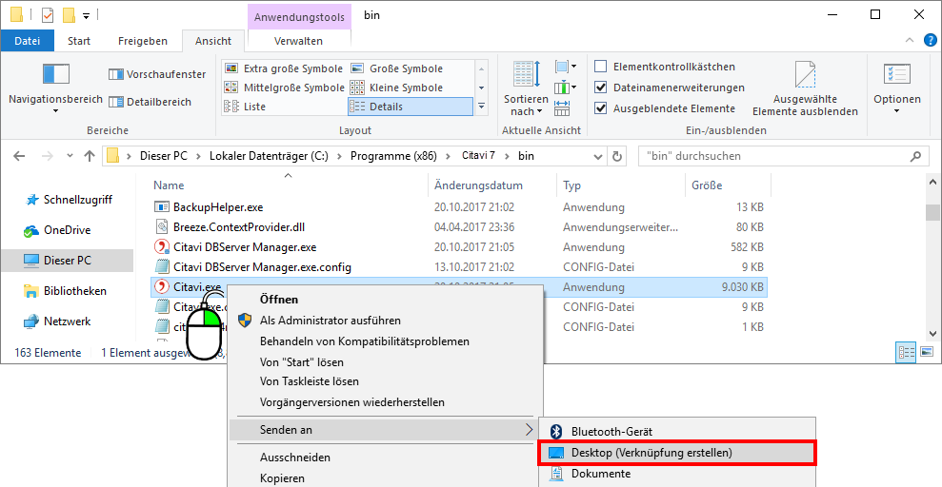Open Schnellzugriff in navigation pane
The height and width of the screenshot is (487, 942).
[x=69, y=200]
